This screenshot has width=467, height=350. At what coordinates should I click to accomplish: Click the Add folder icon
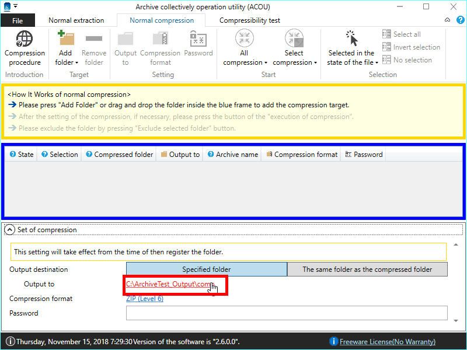66,40
